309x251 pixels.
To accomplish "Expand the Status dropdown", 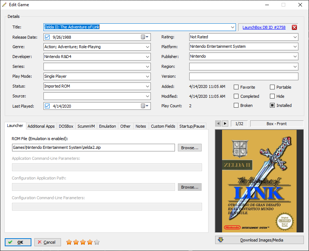I will tap(148, 86).
